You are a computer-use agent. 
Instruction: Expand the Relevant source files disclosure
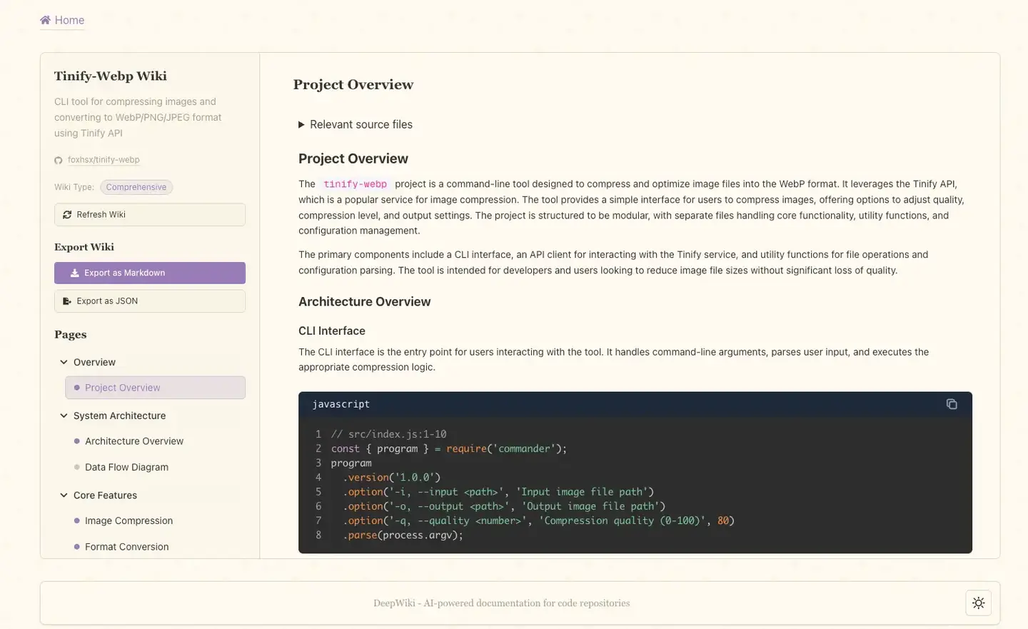click(x=301, y=125)
